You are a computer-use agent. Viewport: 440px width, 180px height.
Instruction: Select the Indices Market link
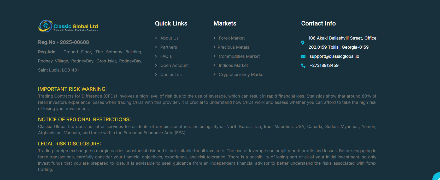(x=233, y=66)
